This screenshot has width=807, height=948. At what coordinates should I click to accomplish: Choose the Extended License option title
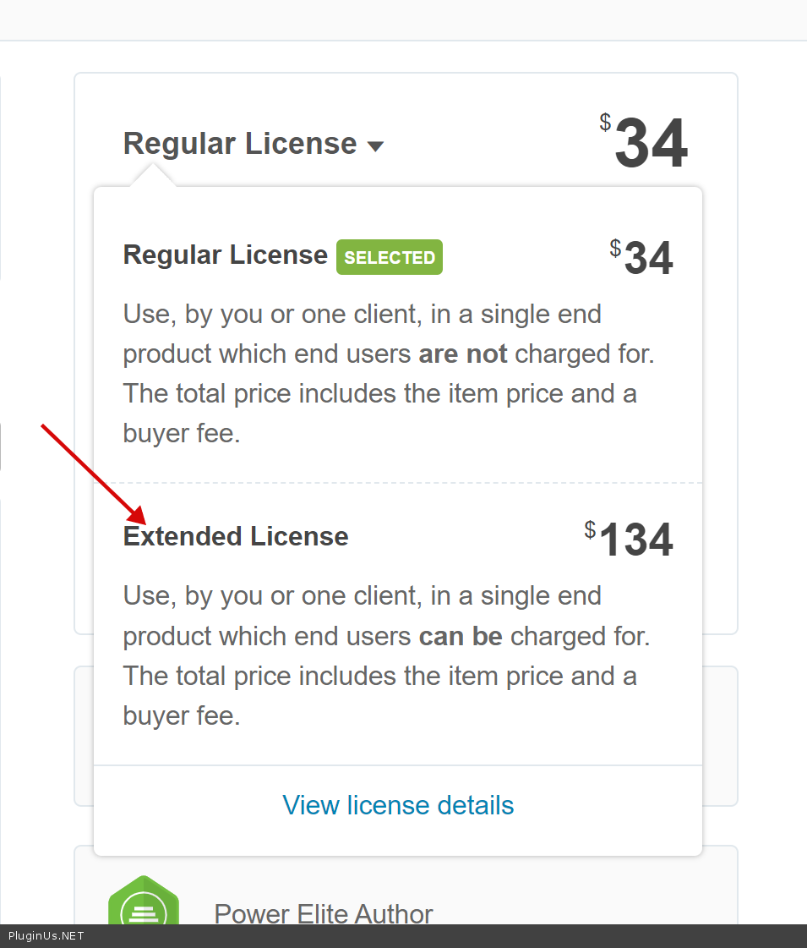[x=236, y=536]
